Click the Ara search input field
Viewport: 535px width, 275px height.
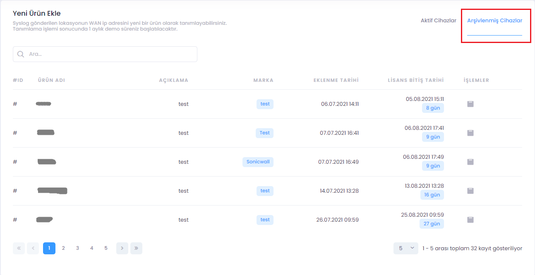(110, 54)
